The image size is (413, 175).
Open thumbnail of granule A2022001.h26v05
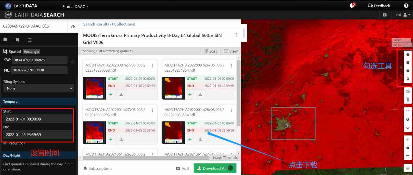pyautogui.click(x=174, y=133)
